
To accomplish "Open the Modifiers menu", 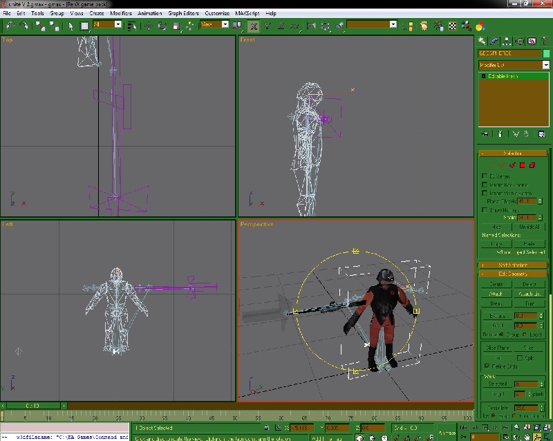I will click(120, 13).
